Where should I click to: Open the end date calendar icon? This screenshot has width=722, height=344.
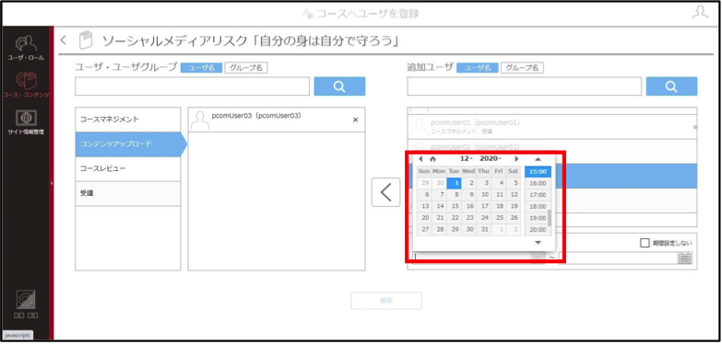(685, 258)
